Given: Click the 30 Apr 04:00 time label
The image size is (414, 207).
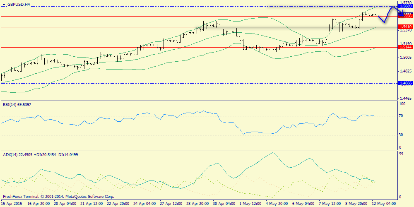Looking at the screenshot, I should [x=225, y=204].
